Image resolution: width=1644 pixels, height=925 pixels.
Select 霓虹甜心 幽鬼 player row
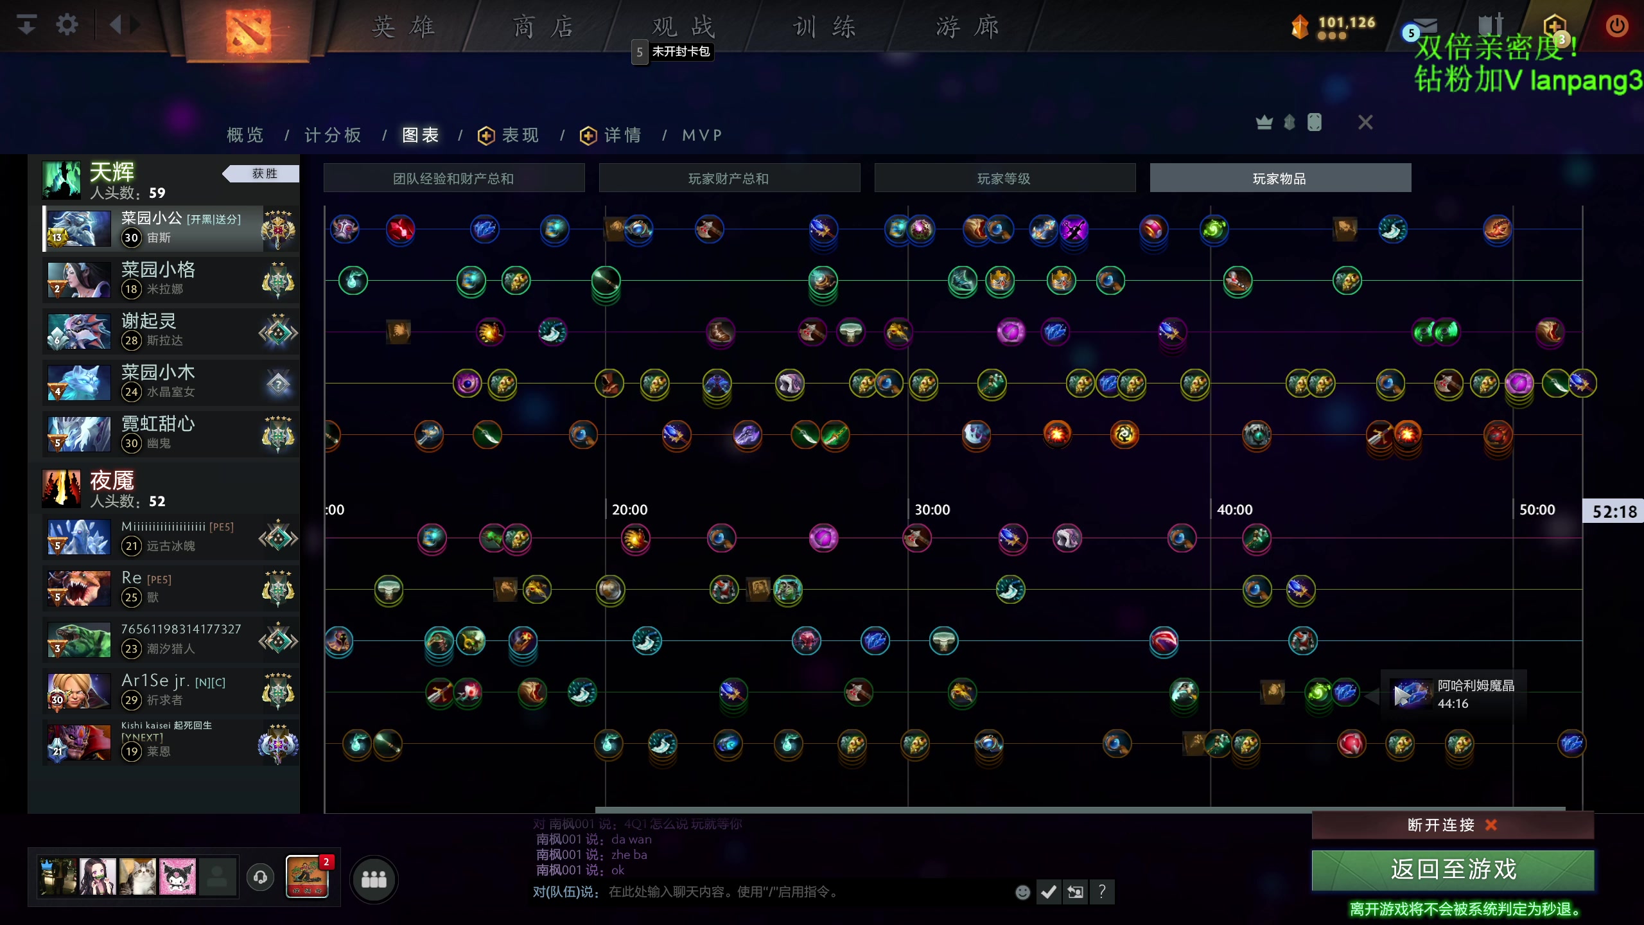[x=171, y=434]
